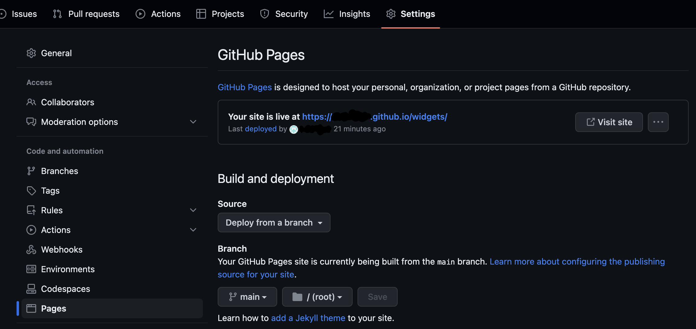This screenshot has width=696, height=329.
Task: Open the Deploy from a branch dropdown
Action: click(x=274, y=223)
